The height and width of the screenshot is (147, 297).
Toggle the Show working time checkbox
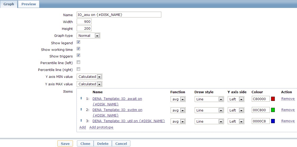[79, 49]
